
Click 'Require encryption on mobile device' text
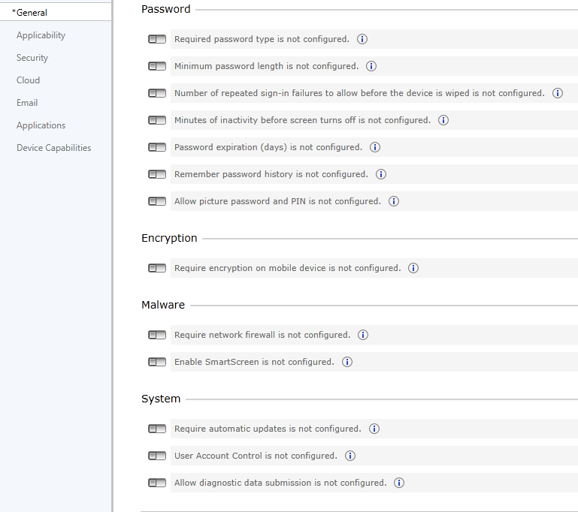coord(250,268)
